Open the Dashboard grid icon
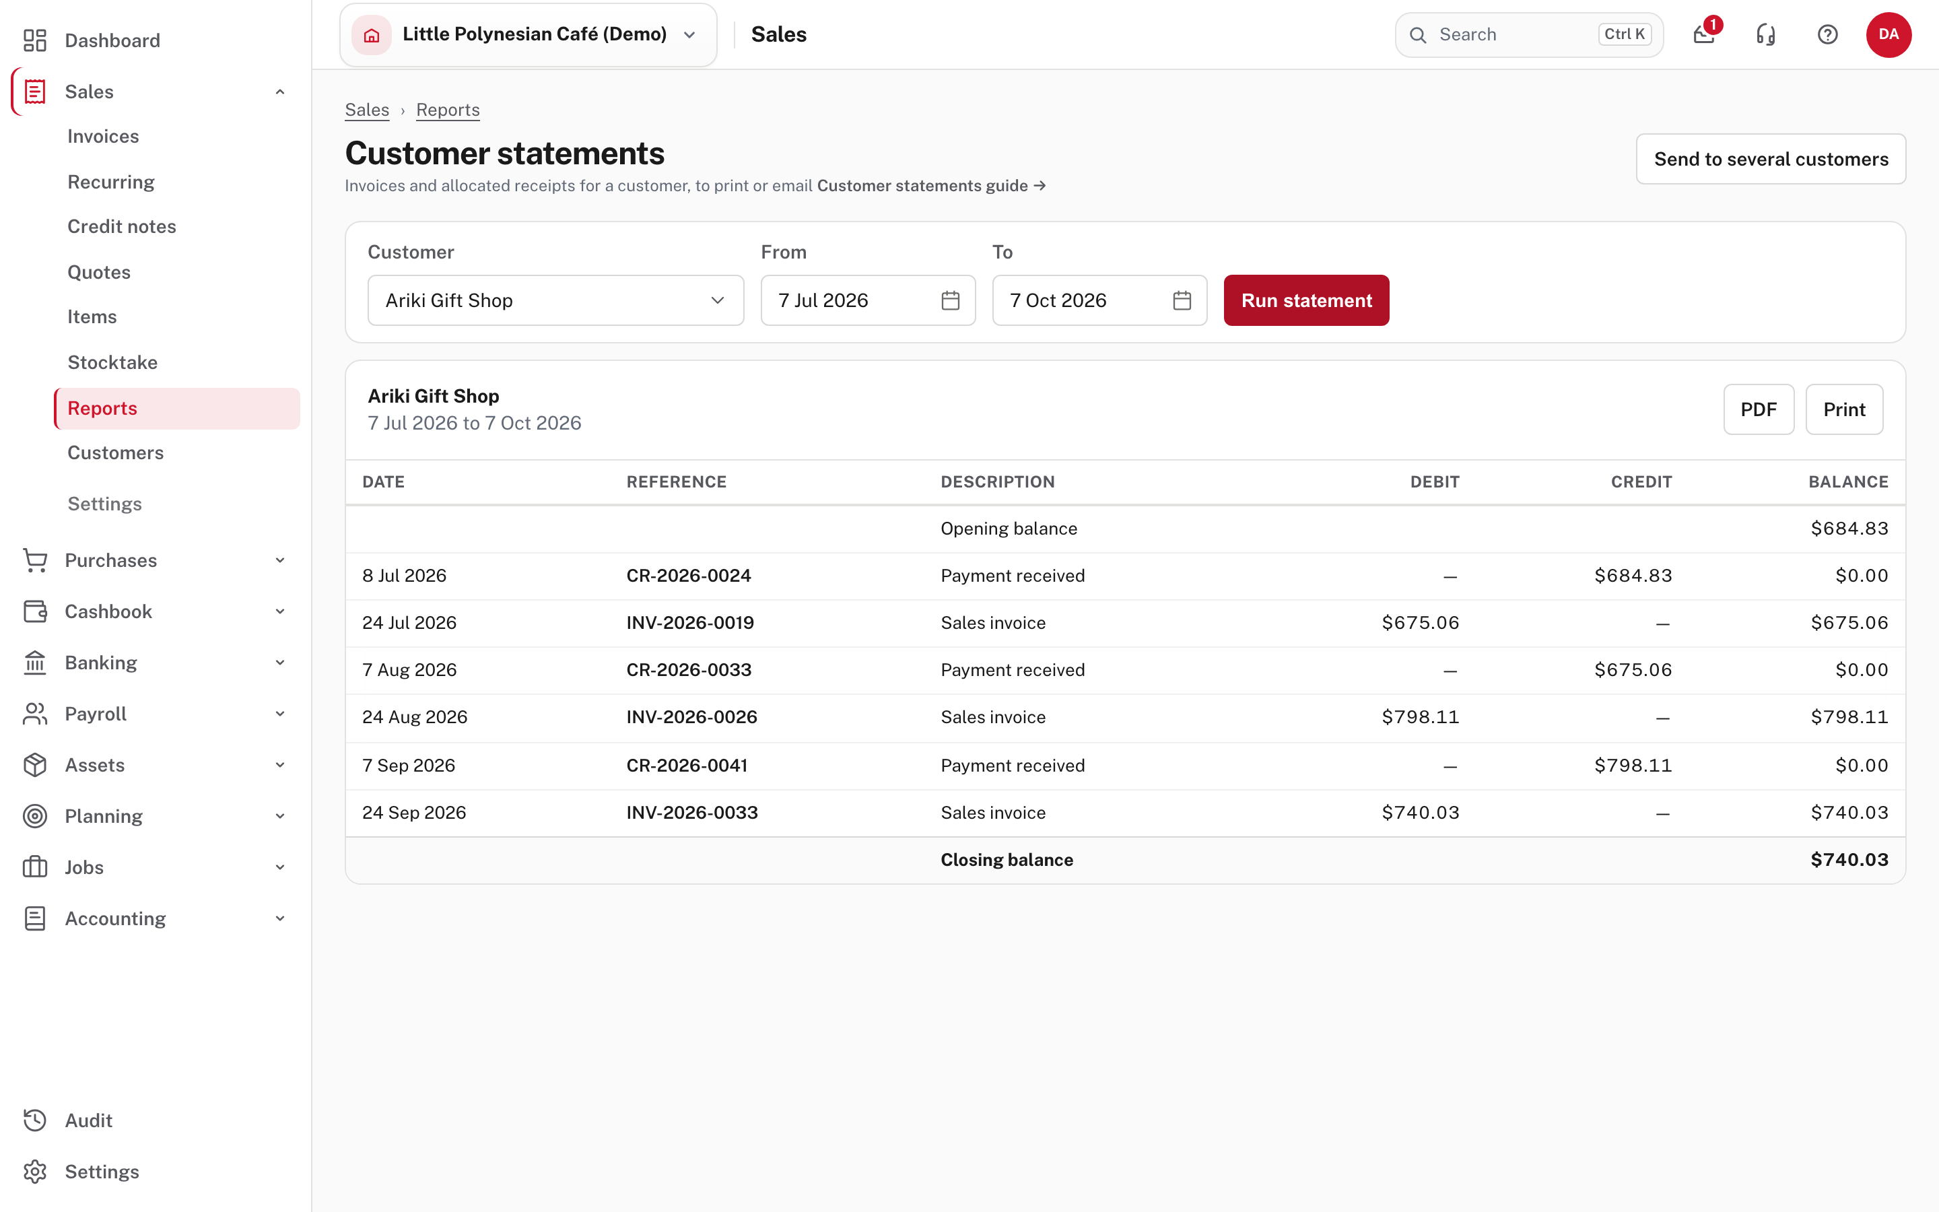 click(x=34, y=40)
